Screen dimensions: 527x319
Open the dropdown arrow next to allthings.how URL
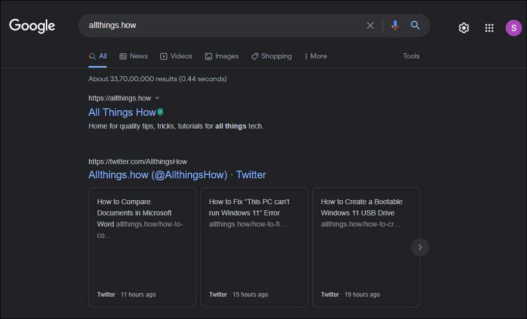(158, 98)
